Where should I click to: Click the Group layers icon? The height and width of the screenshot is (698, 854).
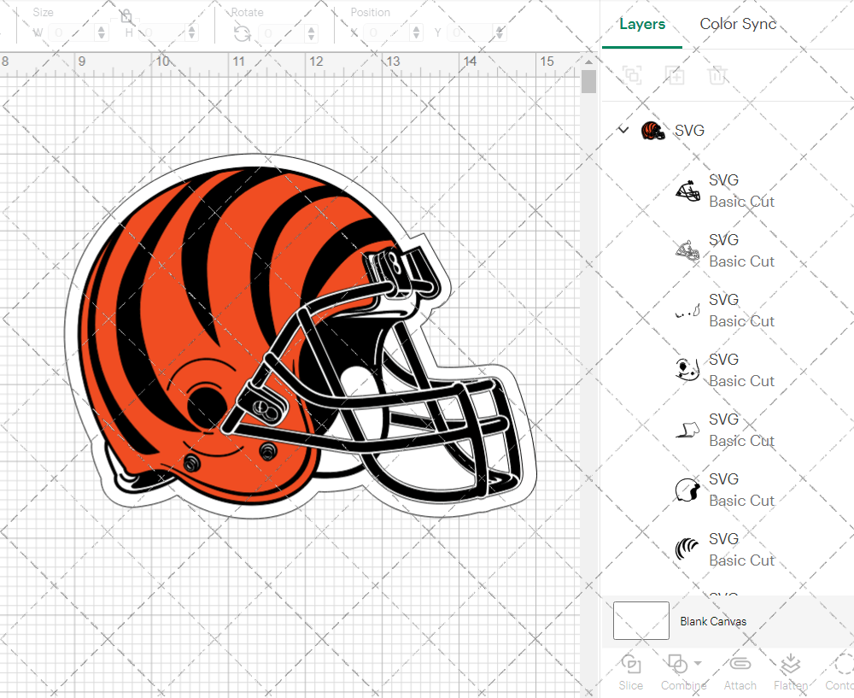coord(632,75)
